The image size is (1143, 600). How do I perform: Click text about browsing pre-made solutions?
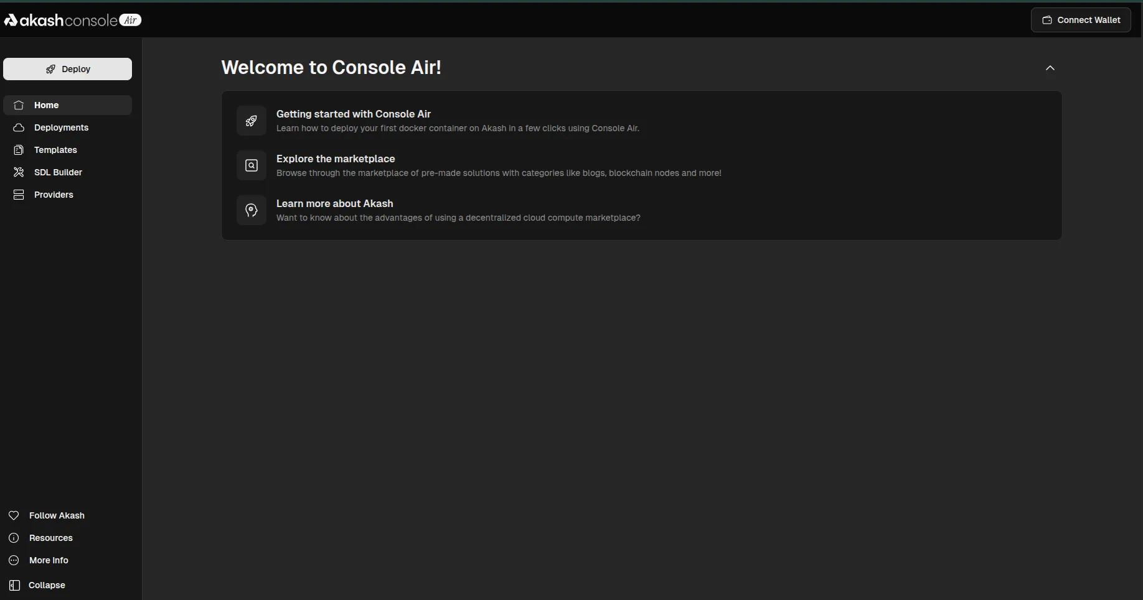tap(499, 173)
